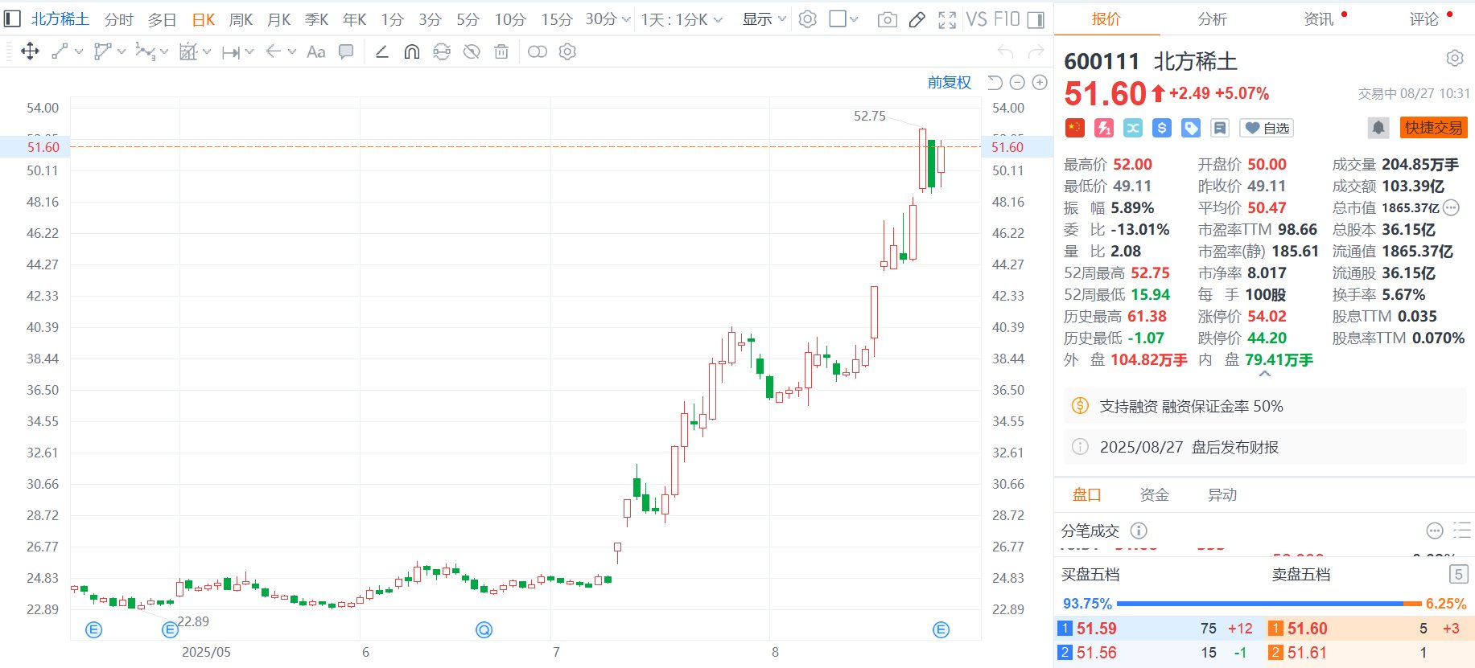The width and height of the screenshot is (1475, 668).
Task: Click info icon next to 分笔成交
Action: coord(1139,531)
